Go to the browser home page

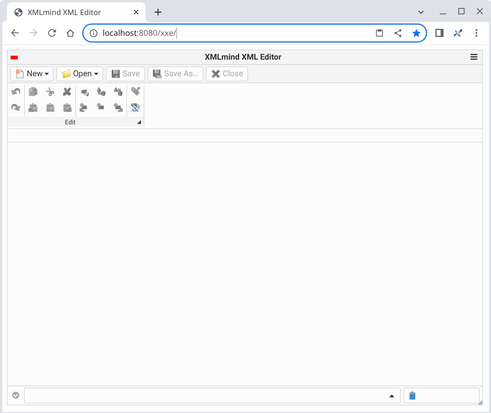click(x=70, y=33)
